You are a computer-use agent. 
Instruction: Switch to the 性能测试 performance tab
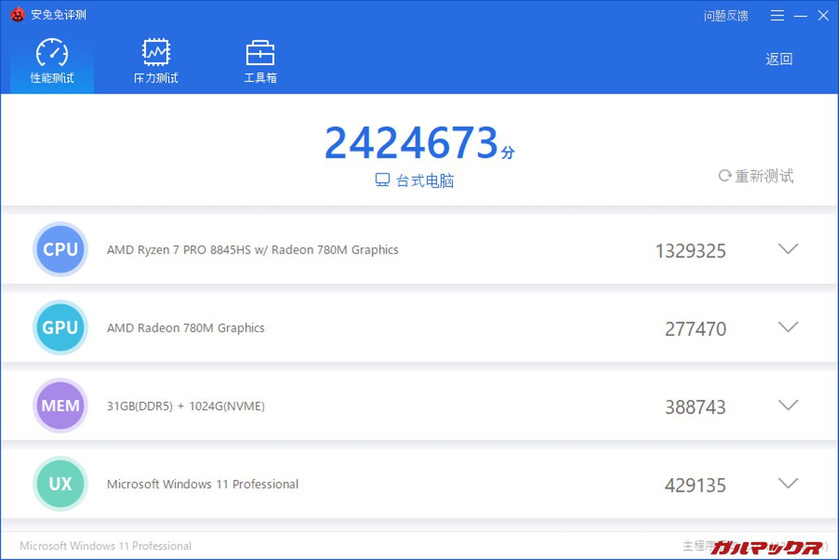click(x=52, y=62)
